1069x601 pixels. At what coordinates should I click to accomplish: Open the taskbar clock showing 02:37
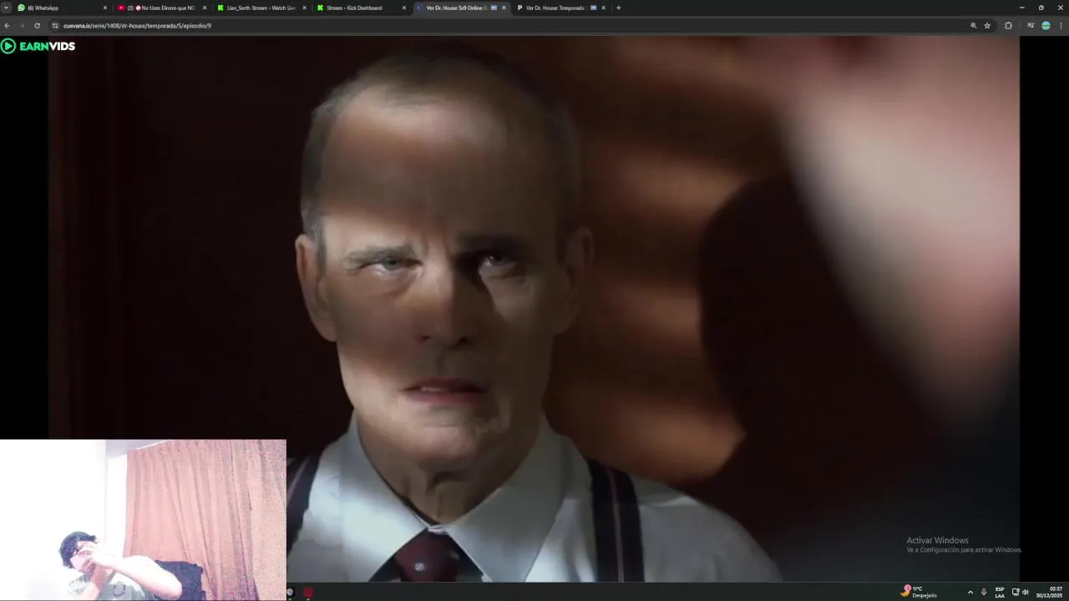[1051, 592]
